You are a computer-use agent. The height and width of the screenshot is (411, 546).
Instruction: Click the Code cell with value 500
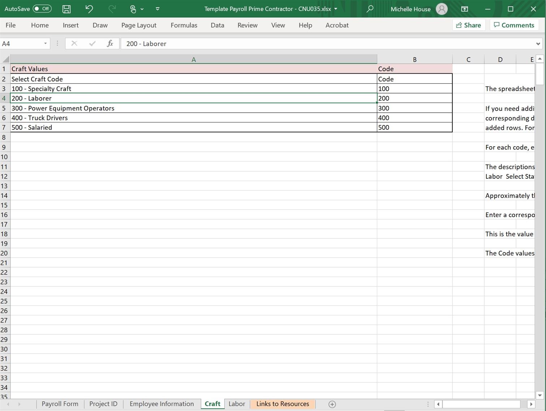[x=415, y=127]
